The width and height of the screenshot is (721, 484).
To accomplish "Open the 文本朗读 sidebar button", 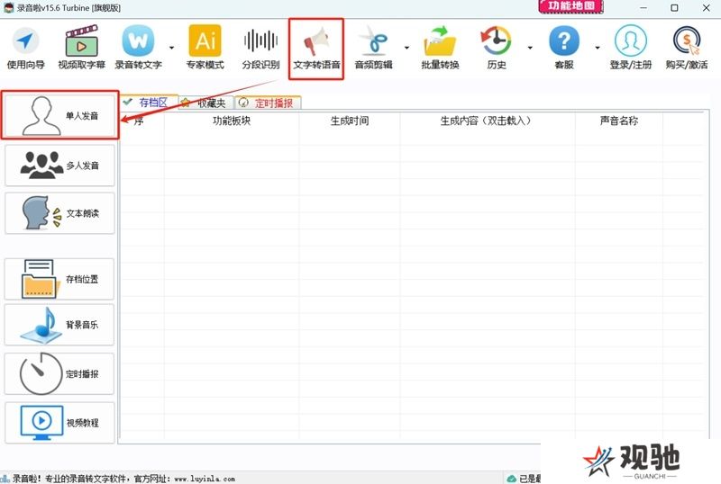I will (x=59, y=213).
